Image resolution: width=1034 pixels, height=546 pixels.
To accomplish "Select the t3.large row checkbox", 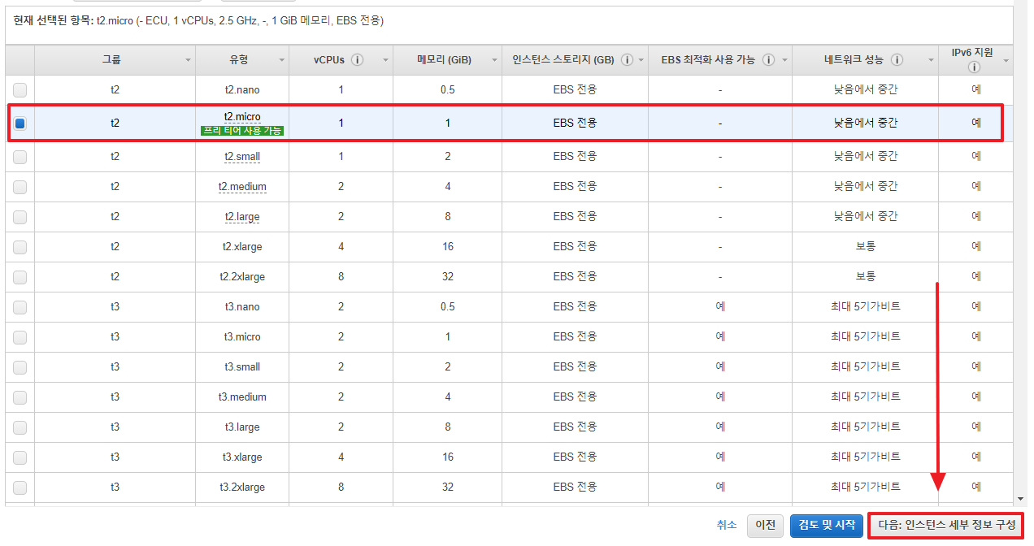I will click(x=20, y=427).
